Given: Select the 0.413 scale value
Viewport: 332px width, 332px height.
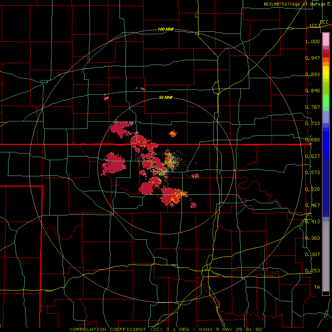Looking at the screenshot, I should point(312,222).
